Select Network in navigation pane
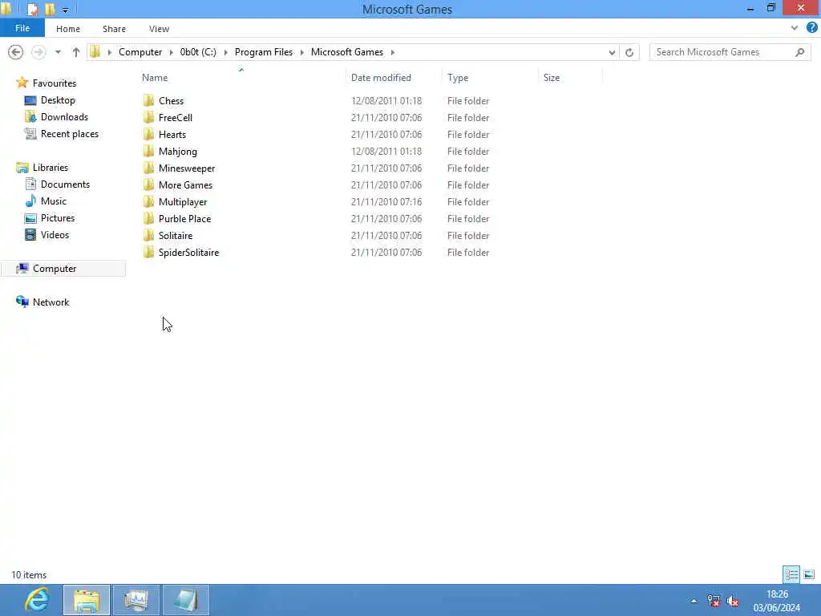The width and height of the screenshot is (821, 616). pos(51,302)
